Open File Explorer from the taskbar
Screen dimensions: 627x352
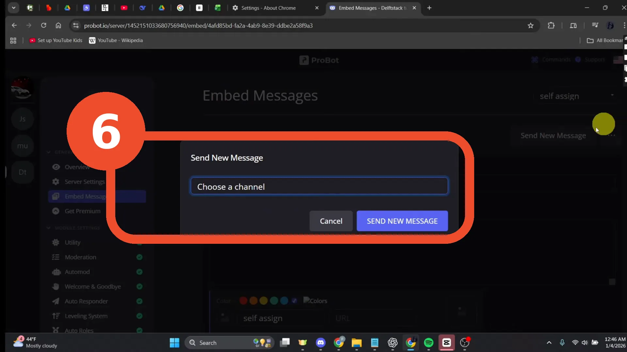[357, 343]
